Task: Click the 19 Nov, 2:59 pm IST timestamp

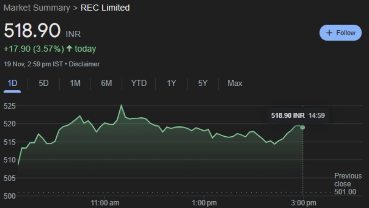Action: pyautogui.click(x=33, y=64)
